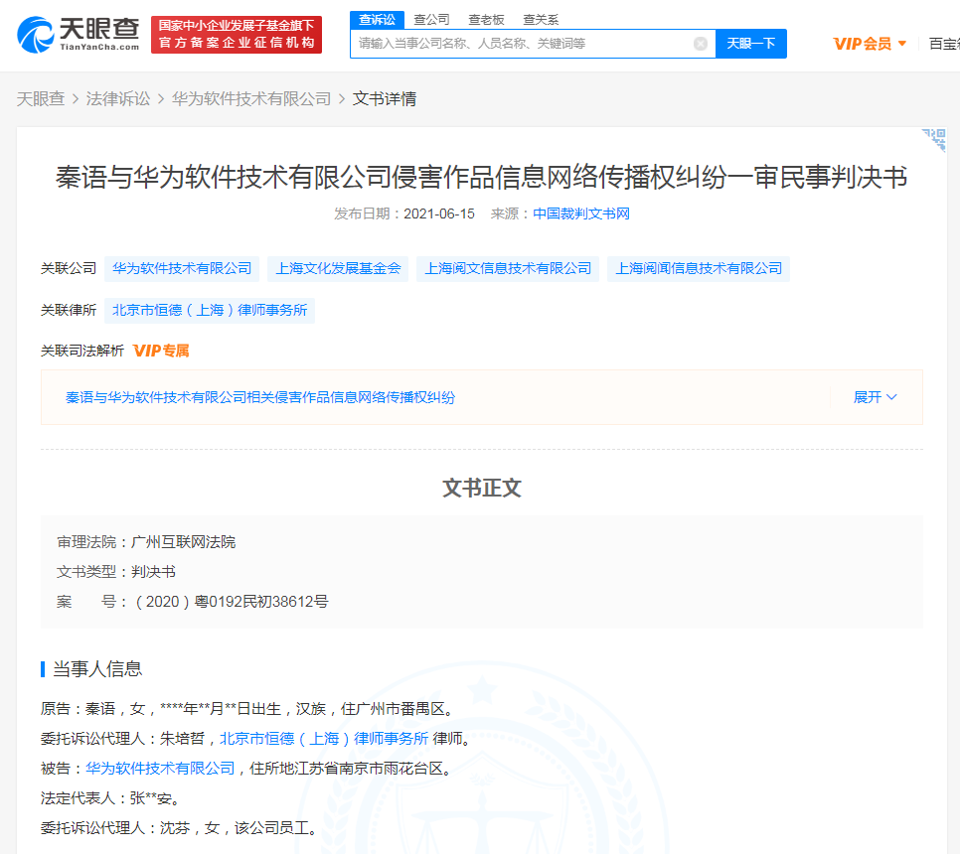Select the 文书类型：判决书 line

115,572
